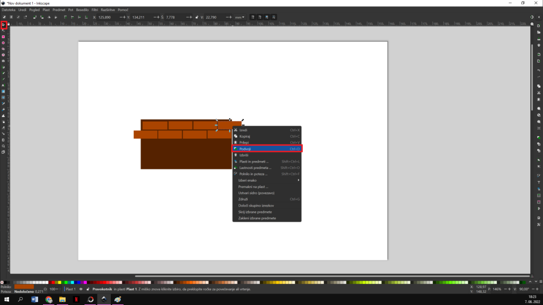543x305 pixels.
Task: Toggle lock of layer Plast 1
Action: click(87, 289)
